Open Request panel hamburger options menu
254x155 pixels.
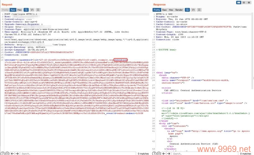38,10
